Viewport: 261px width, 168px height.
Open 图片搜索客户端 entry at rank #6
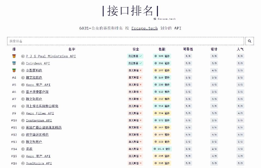coord(37,92)
